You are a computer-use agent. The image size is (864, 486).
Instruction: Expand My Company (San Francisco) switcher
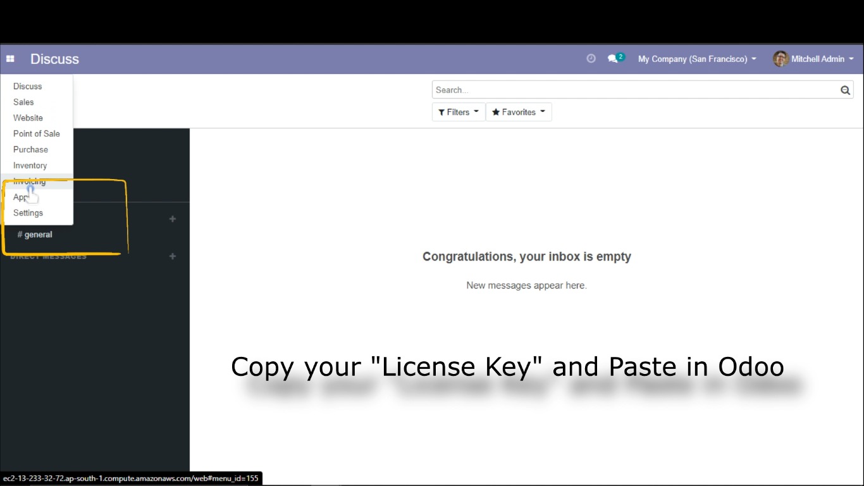tap(697, 59)
